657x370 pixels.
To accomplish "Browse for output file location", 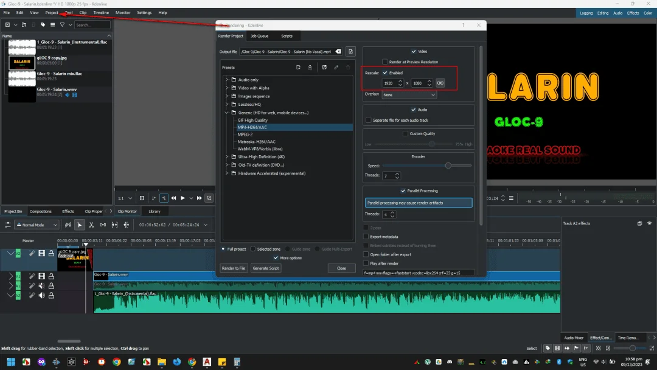I will click(351, 52).
